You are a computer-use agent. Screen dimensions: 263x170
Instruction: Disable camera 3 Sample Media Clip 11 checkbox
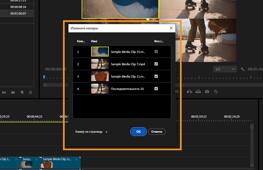tap(156, 76)
